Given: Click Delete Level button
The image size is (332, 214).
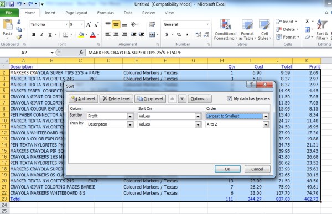Looking at the screenshot, I should [116, 98].
